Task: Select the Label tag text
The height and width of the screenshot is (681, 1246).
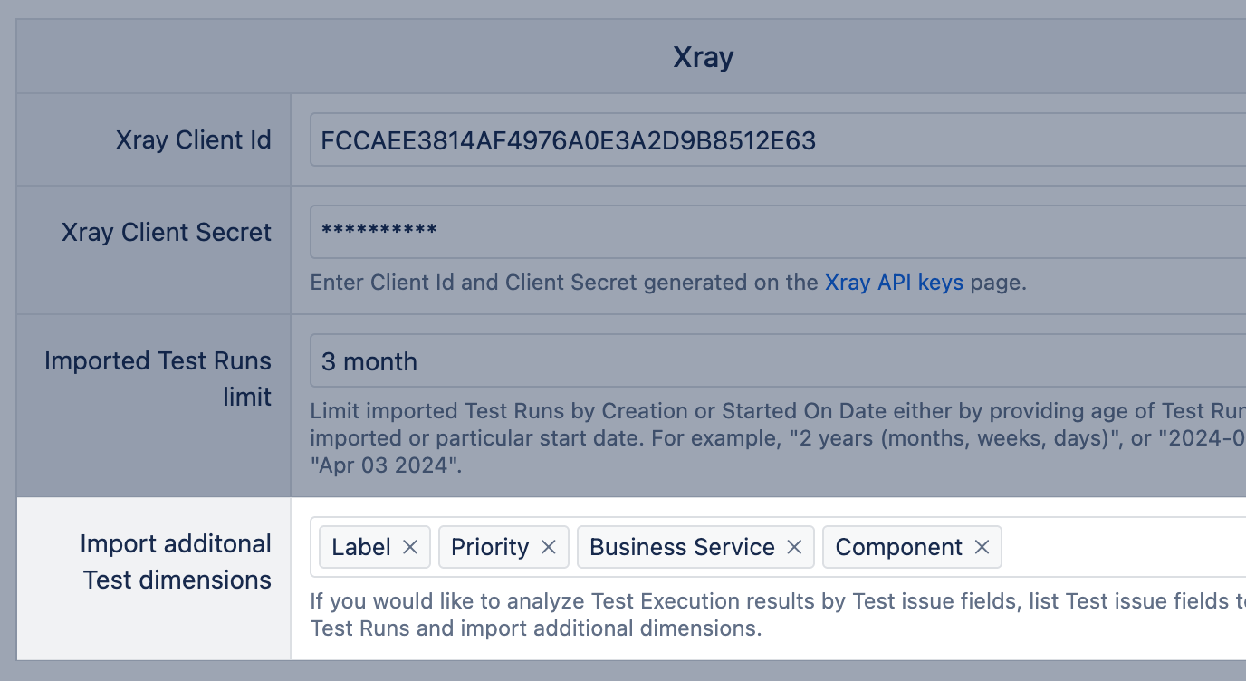Action: [361, 547]
